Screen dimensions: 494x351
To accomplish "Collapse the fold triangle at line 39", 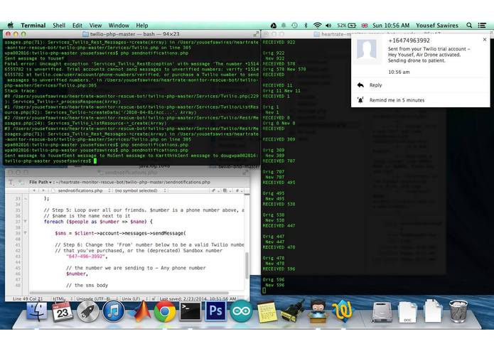I will [25, 233].
